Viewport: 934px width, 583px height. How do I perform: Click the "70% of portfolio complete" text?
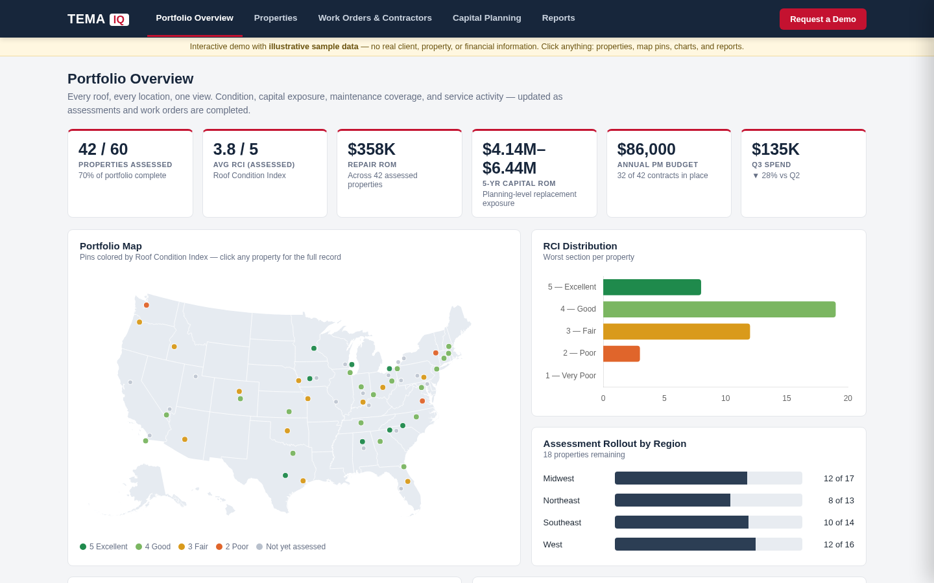pos(123,176)
